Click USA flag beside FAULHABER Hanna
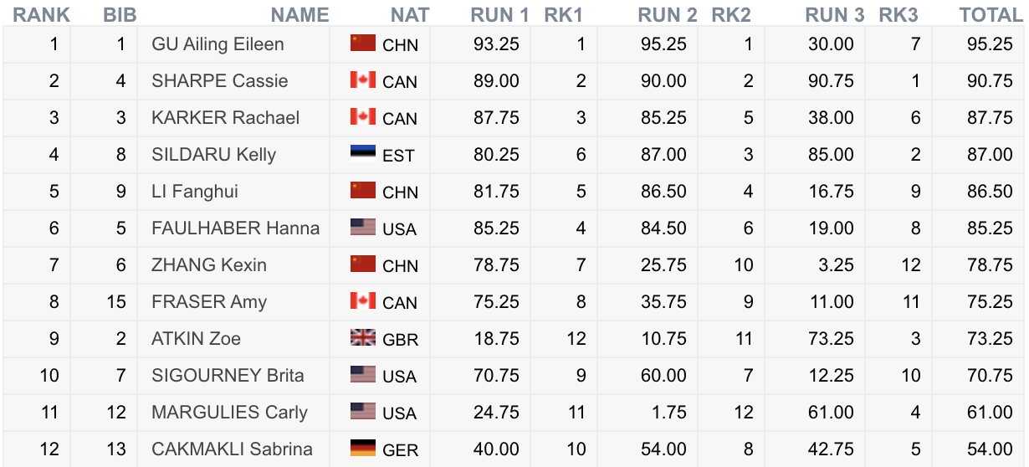 (362, 228)
